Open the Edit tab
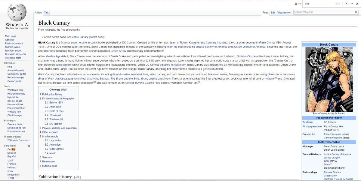The image size is (361, 181). 273,13
